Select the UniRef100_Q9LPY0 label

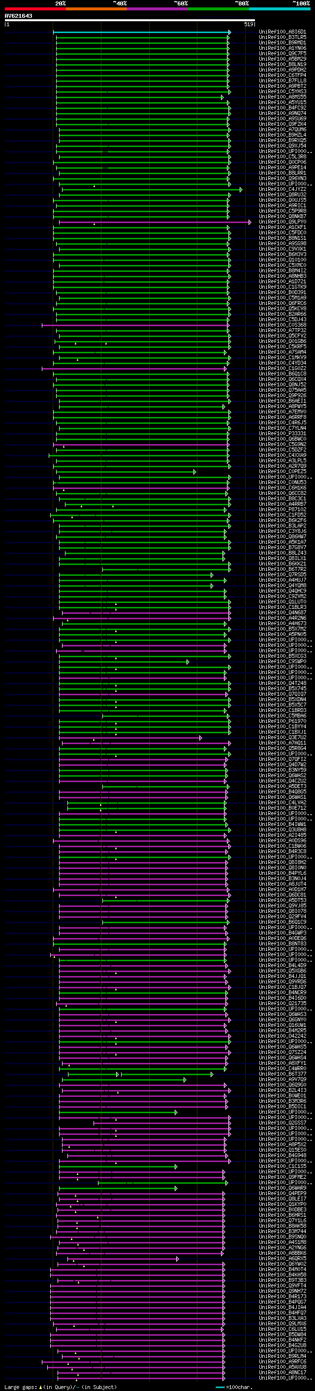[x=282, y=222]
